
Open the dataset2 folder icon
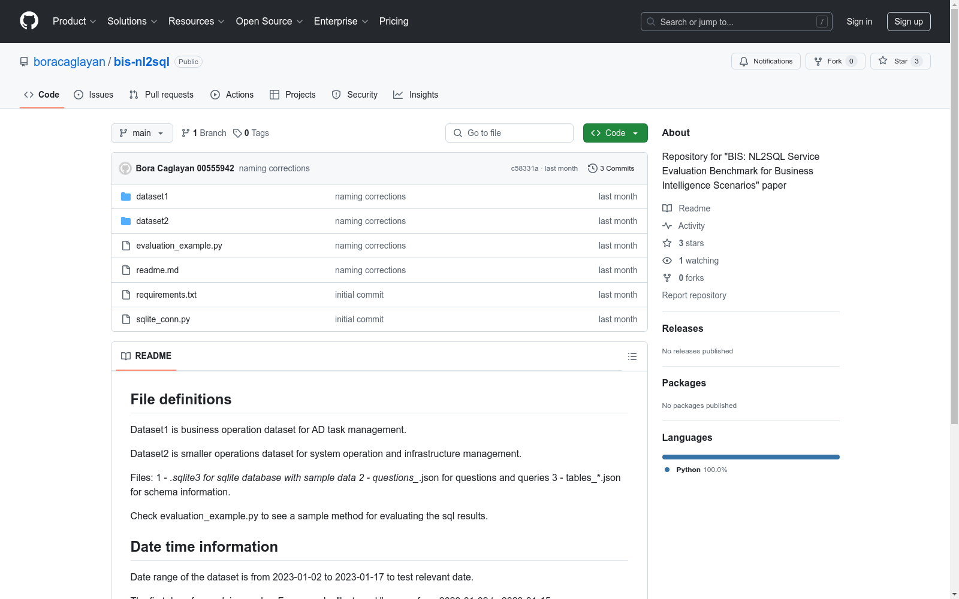point(126,221)
